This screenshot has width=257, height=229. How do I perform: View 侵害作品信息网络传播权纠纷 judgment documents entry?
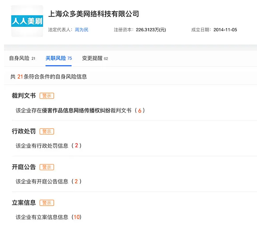coord(80,111)
